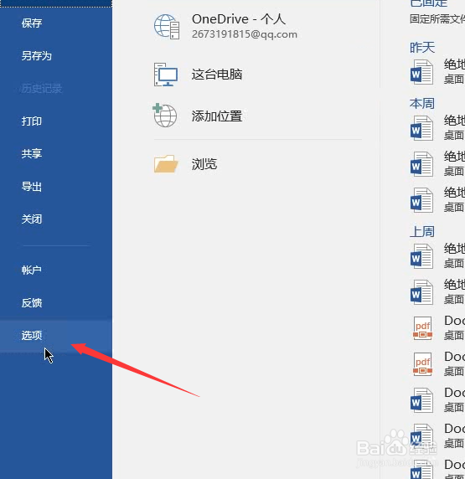
Task: Open the second Word document under 本周
Action: 437,164
